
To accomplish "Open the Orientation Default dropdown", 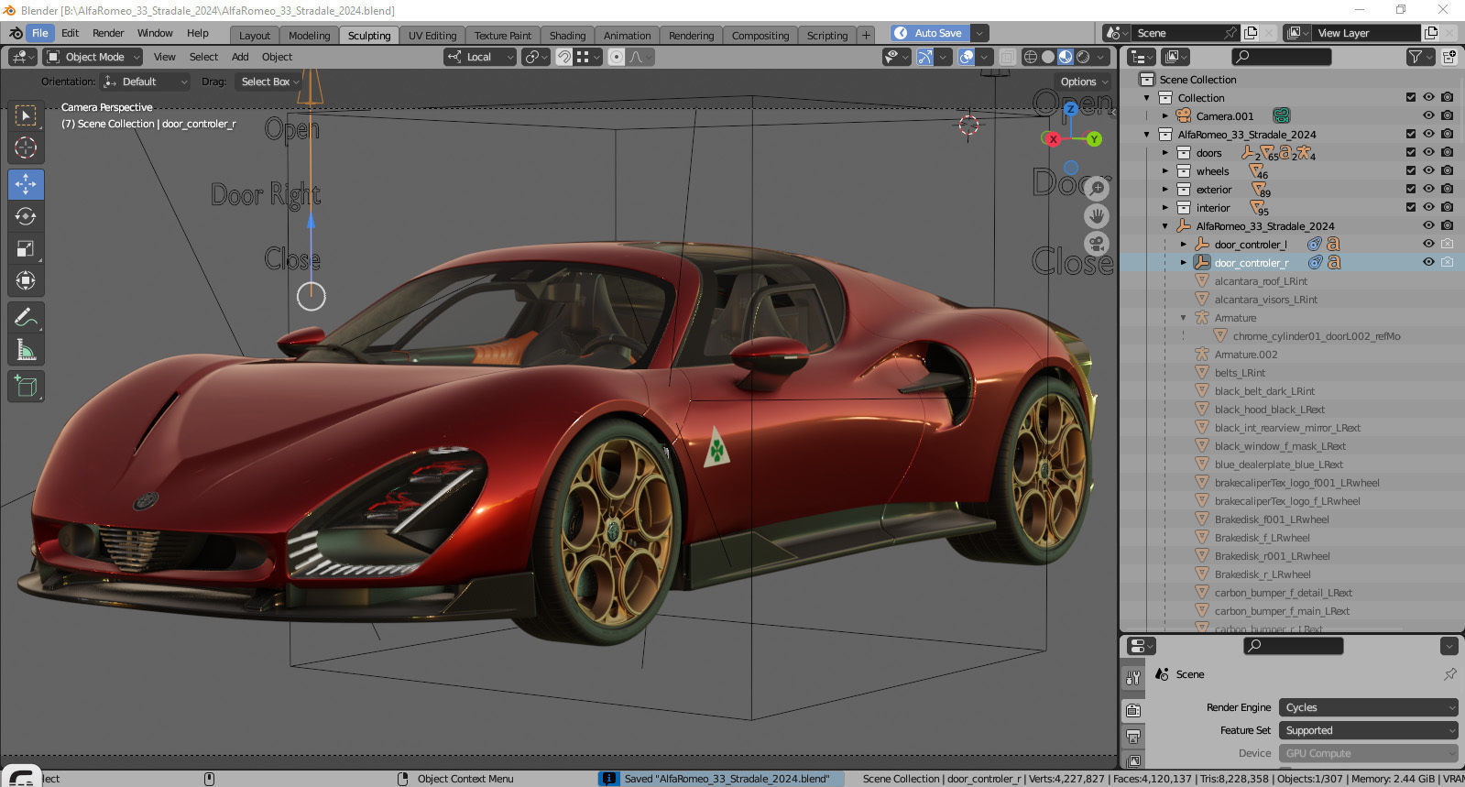I will (146, 82).
